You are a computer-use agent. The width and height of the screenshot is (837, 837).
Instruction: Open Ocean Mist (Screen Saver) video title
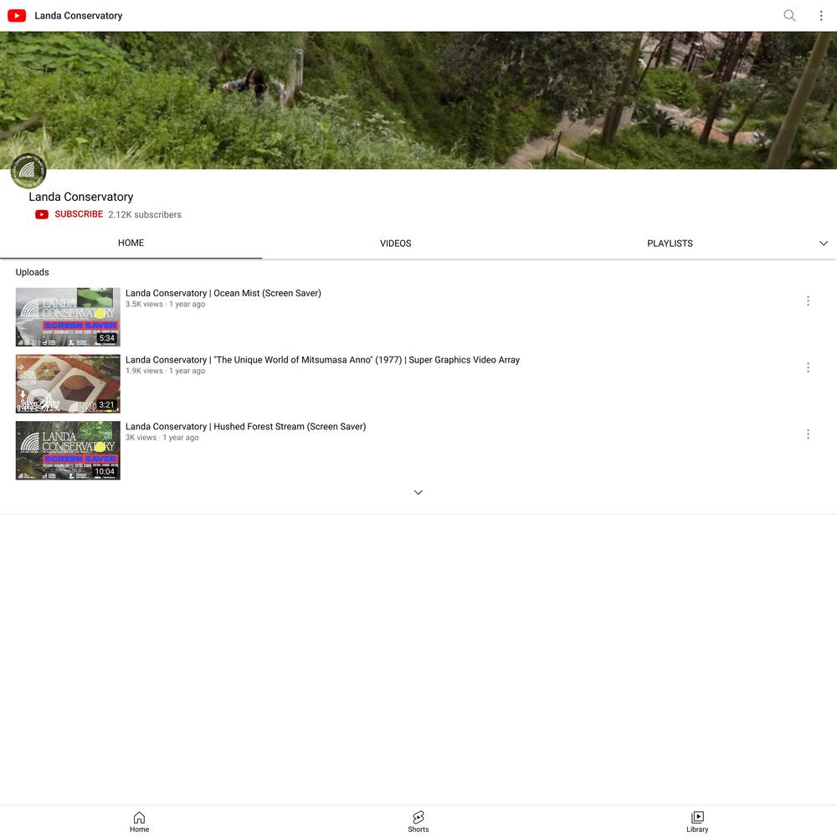point(223,293)
